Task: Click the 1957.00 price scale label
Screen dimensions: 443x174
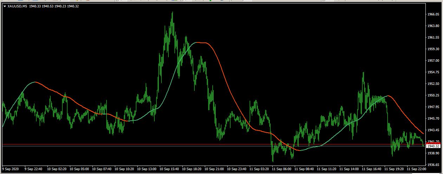Action: click(432, 61)
